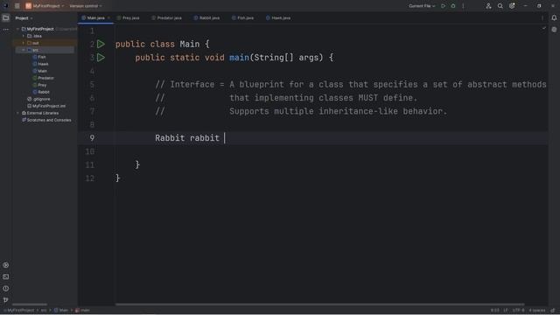This screenshot has width=560, height=315.
Task: Click MyFirstProject breadcrumb in navigation bar
Action: point(19,311)
